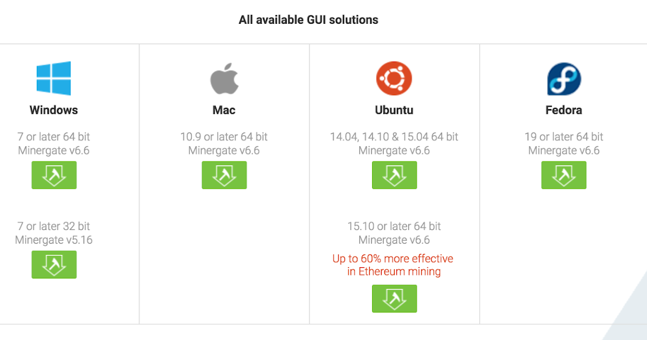Click the '7 or later 32 bit' description
Viewport: 647px width, 340px height.
tap(54, 227)
